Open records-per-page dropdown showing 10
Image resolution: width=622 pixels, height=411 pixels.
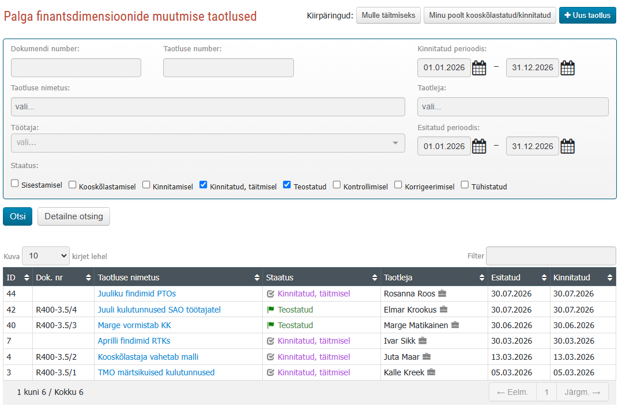pyautogui.click(x=46, y=256)
